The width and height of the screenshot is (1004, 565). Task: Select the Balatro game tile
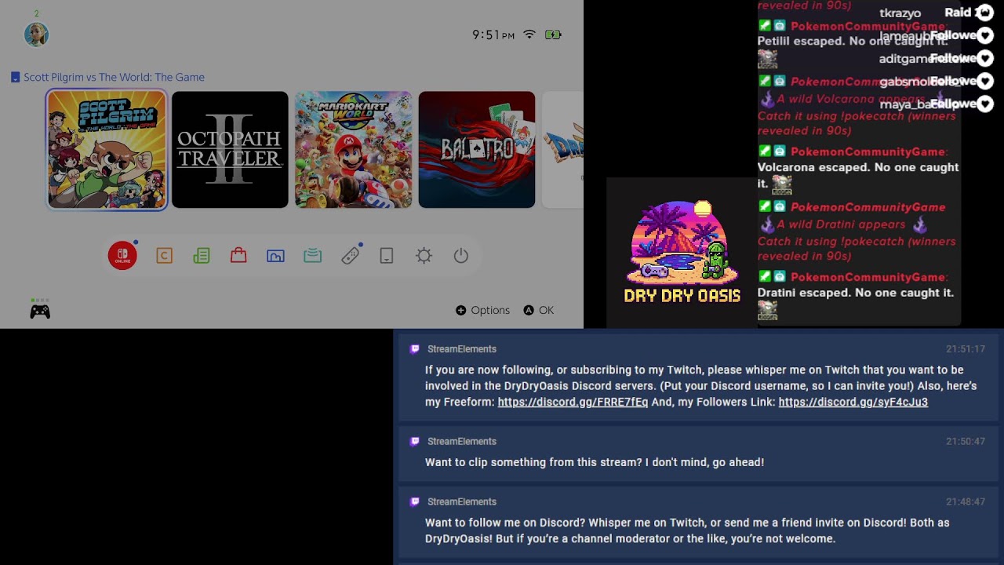477,150
